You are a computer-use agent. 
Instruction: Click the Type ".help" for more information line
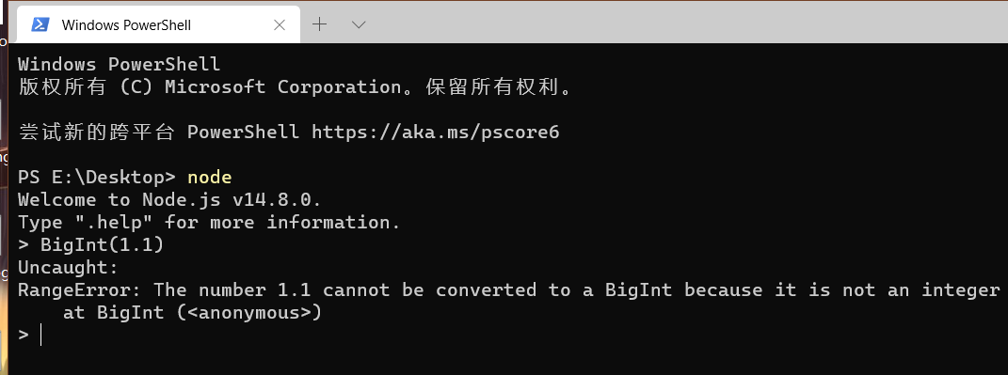coord(209,222)
